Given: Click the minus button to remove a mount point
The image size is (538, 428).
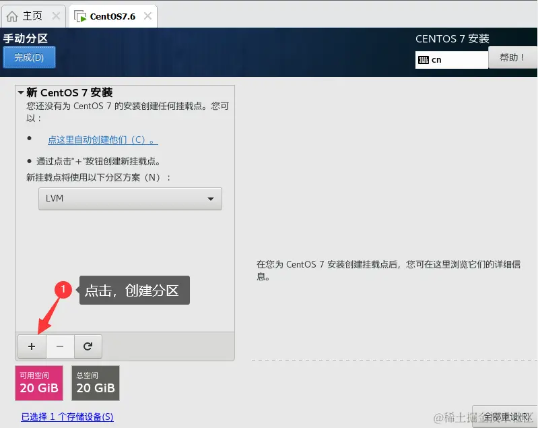Looking at the screenshot, I should point(60,346).
